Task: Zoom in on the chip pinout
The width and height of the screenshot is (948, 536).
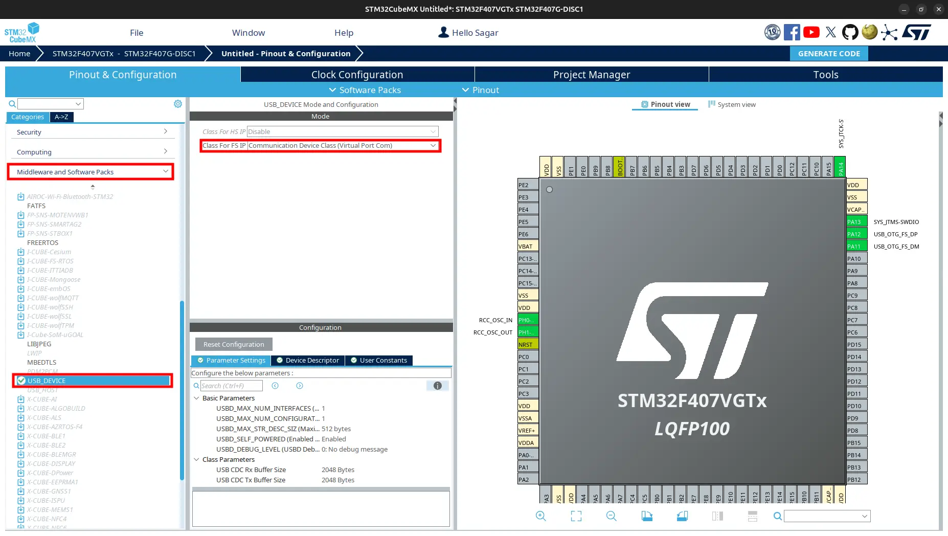Action: click(x=541, y=516)
